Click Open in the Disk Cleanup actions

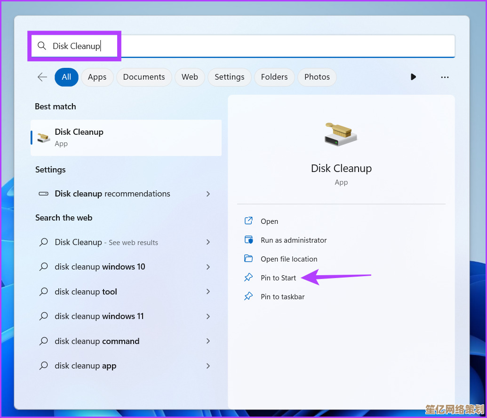[x=269, y=221]
